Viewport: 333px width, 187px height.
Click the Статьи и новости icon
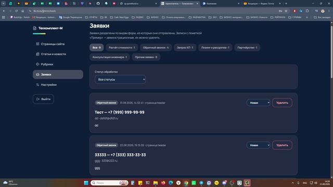tap(37, 54)
